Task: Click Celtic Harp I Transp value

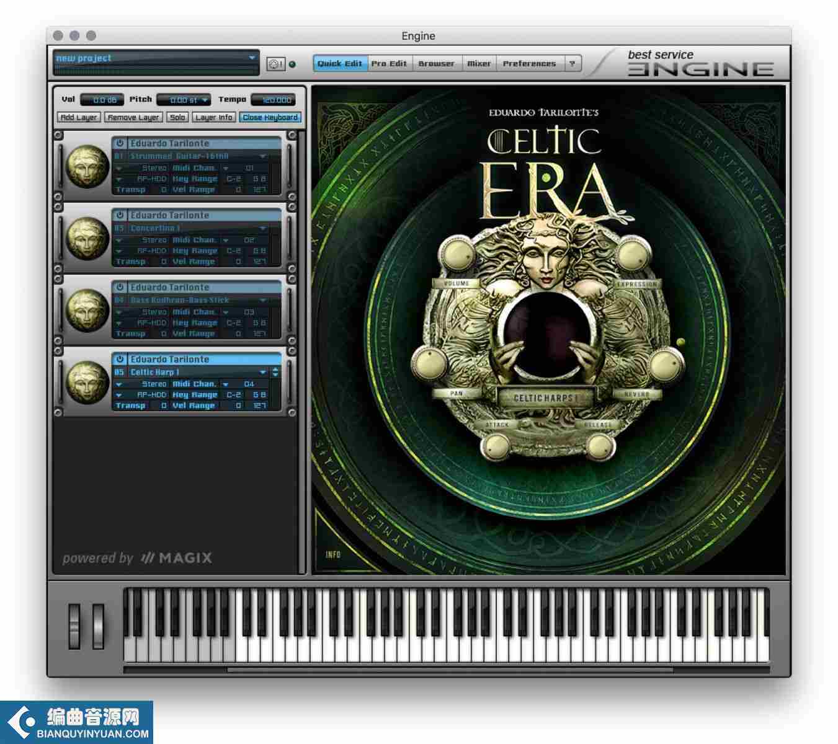Action: pos(163,405)
